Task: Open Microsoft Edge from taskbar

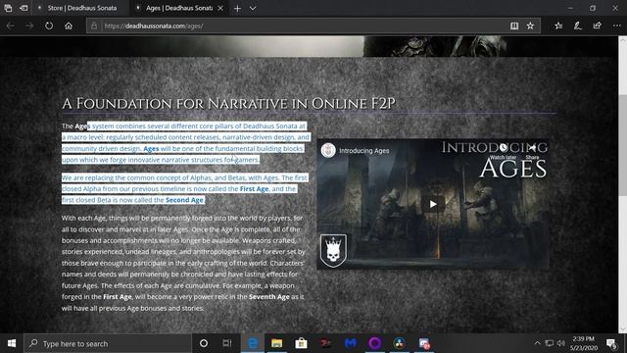Action: click(x=253, y=343)
